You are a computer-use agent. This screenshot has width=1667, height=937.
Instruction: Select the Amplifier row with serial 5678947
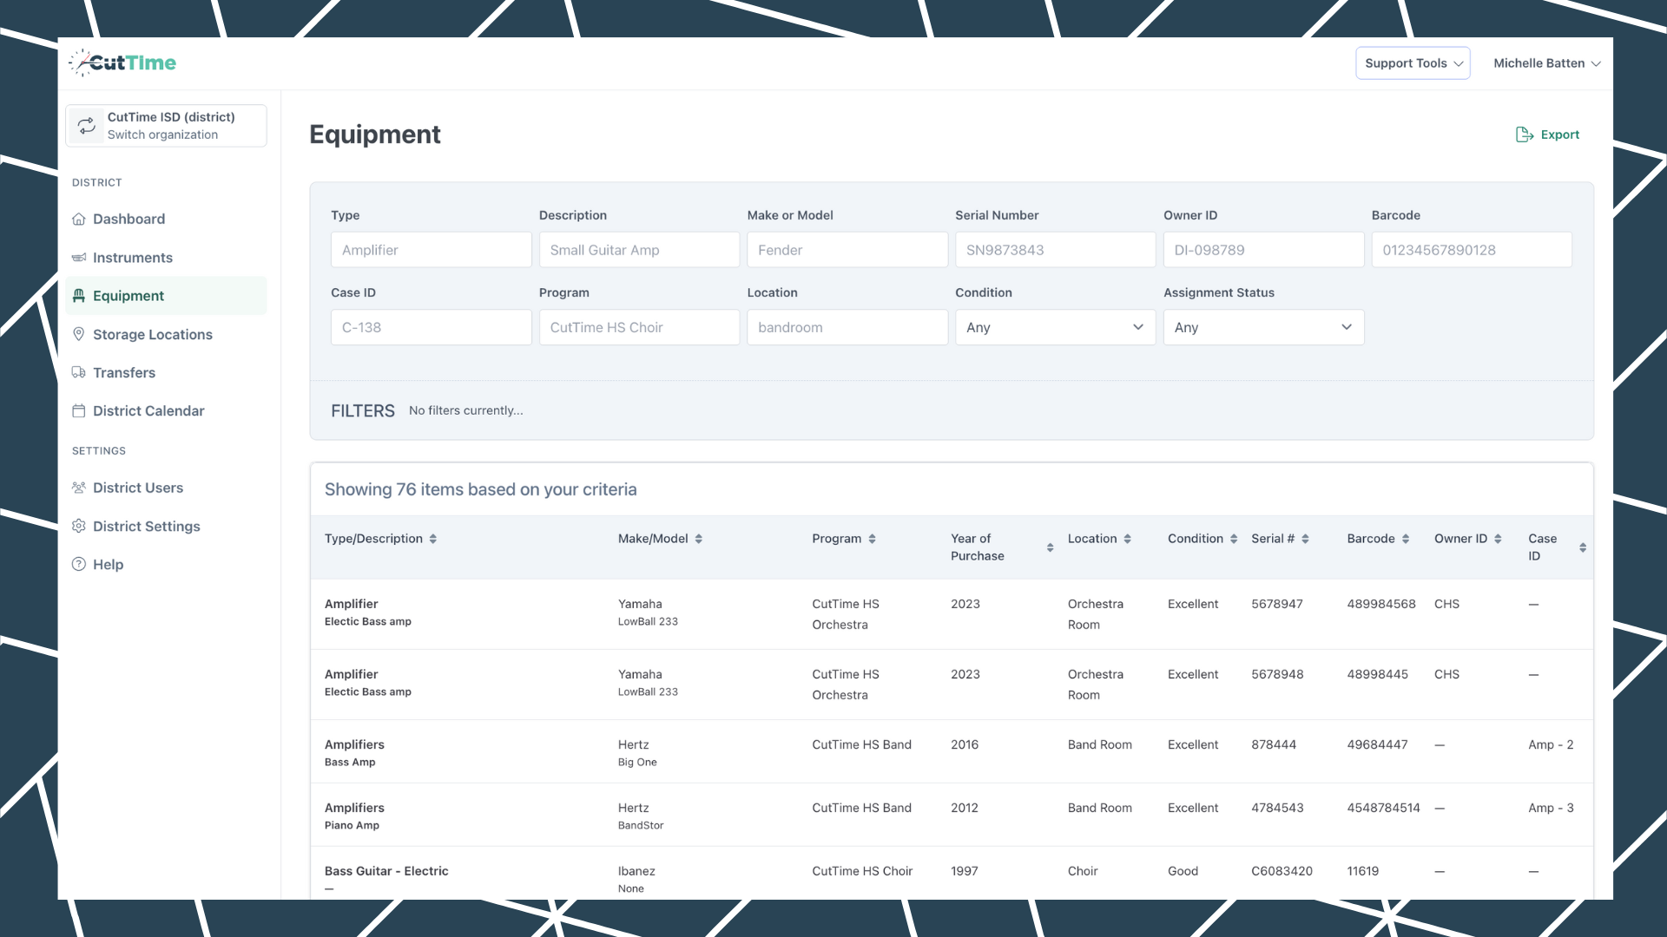pyautogui.click(x=952, y=614)
